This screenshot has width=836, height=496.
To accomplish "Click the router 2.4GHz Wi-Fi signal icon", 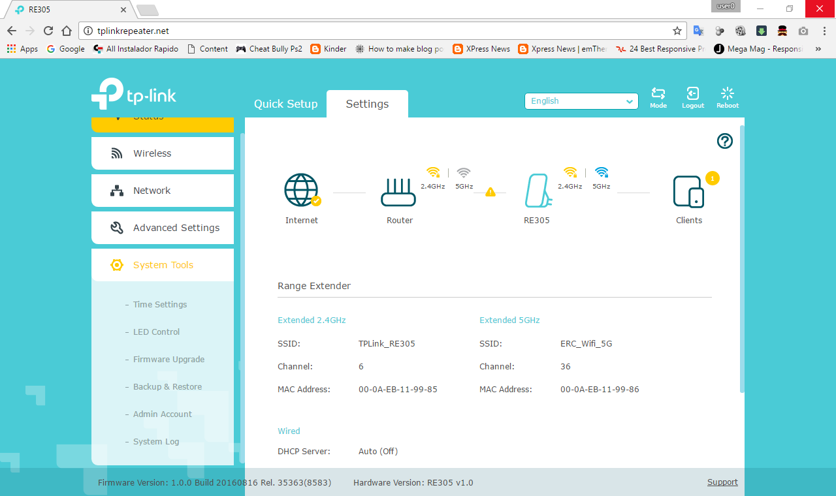I will tap(433, 172).
